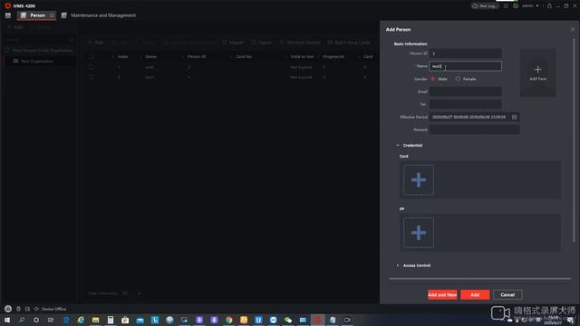Open Chrome from the taskbar

pos(229,320)
